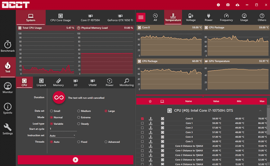Click the GPU Temperature graph header icon

tap(206, 61)
